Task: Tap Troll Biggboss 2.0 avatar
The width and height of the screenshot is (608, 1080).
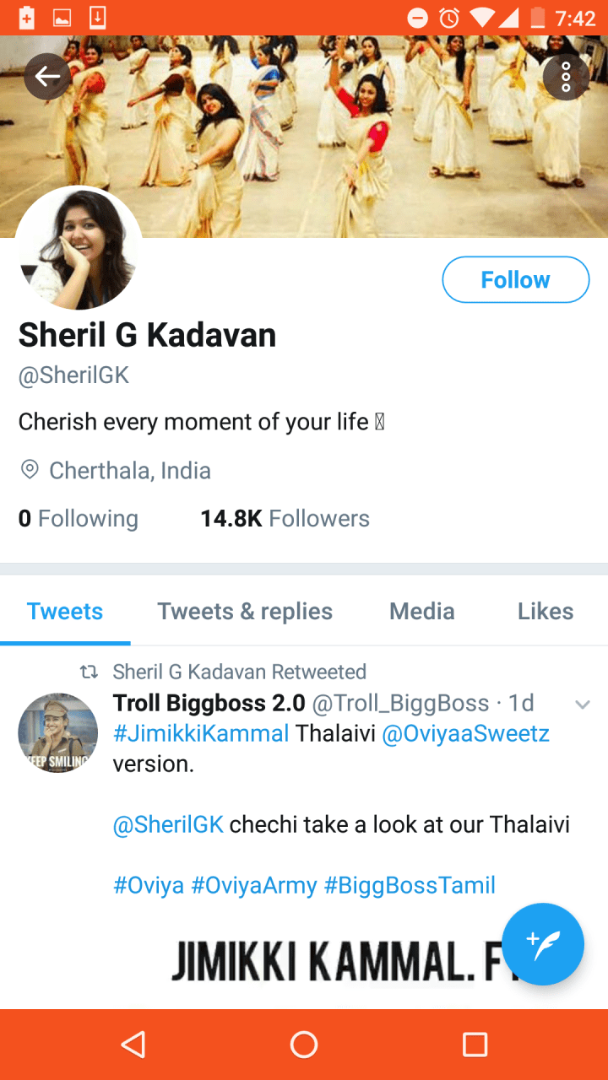Action: 58,733
